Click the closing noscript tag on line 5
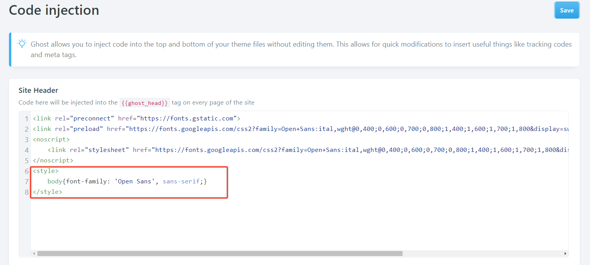 point(53,160)
